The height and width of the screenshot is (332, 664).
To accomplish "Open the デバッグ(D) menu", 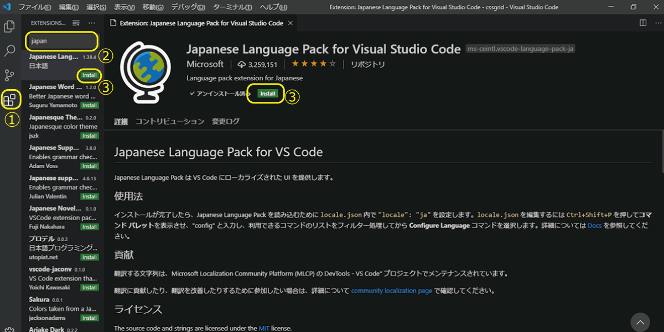I will coord(188,7).
